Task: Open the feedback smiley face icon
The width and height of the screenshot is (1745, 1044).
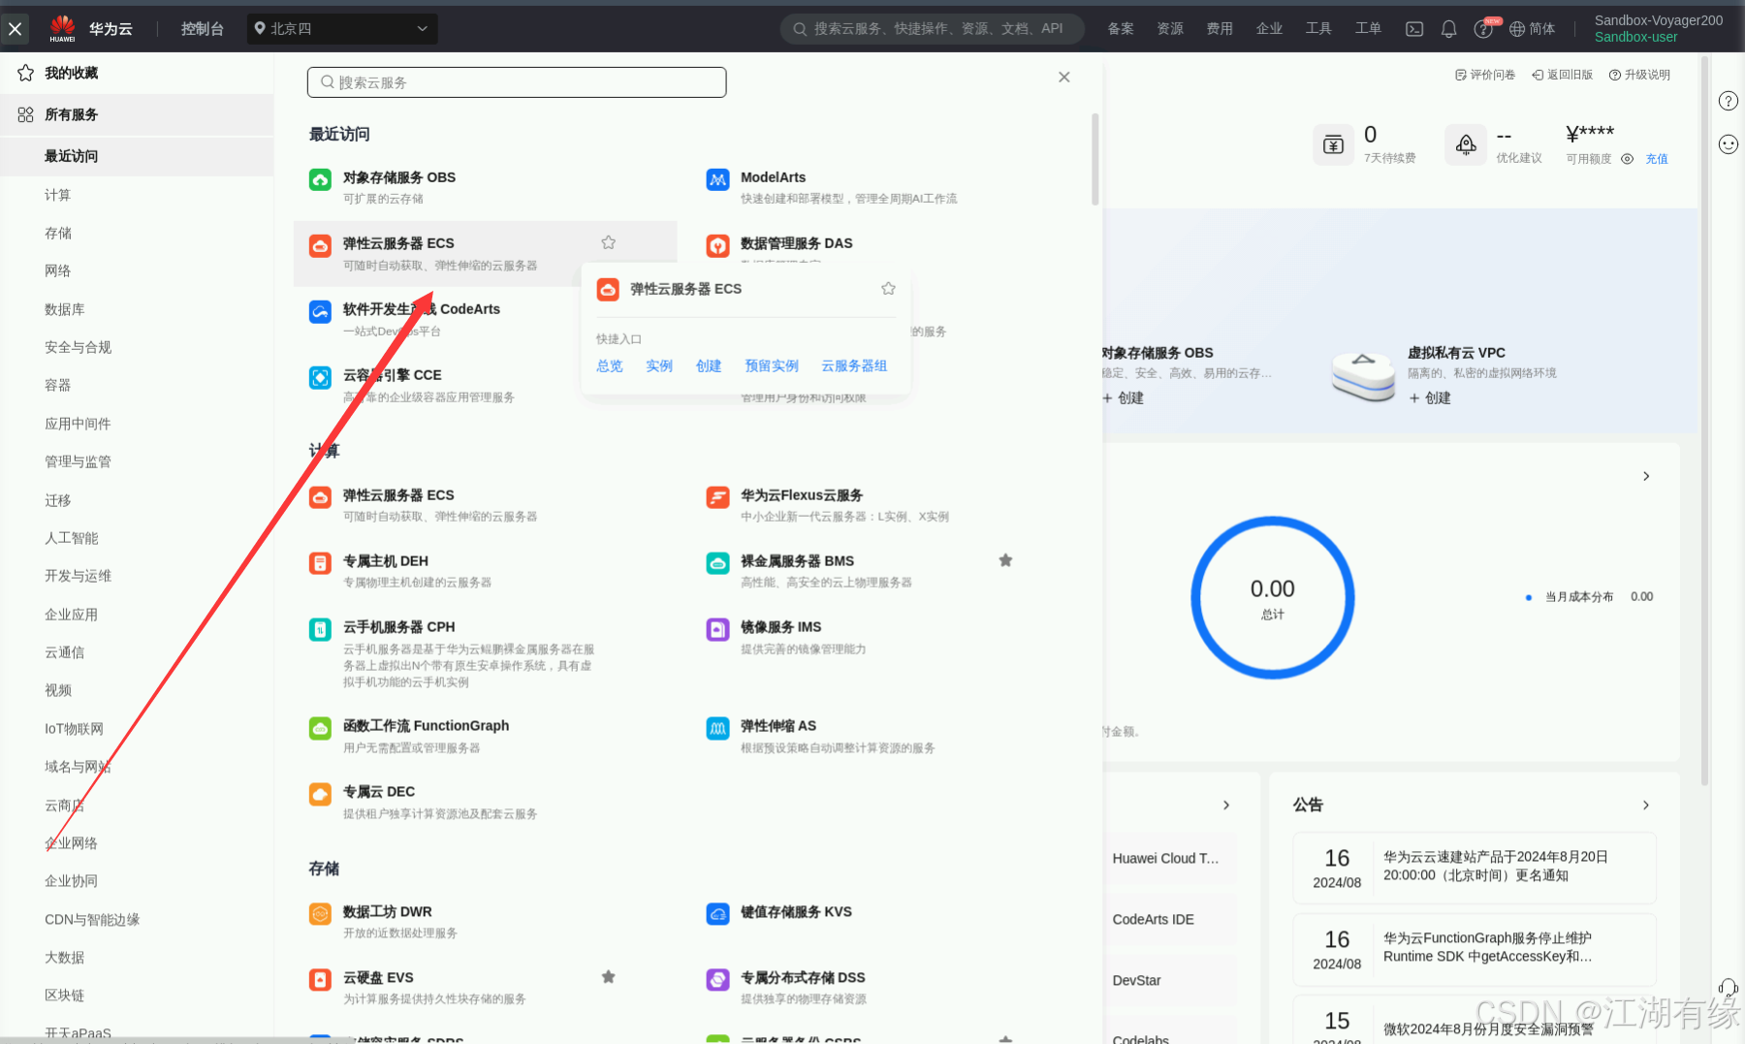Action: 1729,144
